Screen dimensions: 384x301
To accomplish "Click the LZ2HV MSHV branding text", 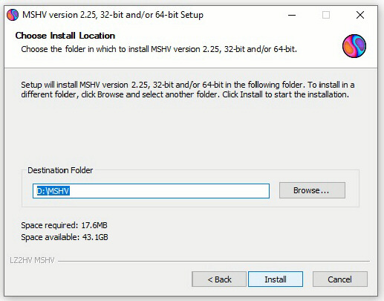I will pyautogui.click(x=32, y=260).
